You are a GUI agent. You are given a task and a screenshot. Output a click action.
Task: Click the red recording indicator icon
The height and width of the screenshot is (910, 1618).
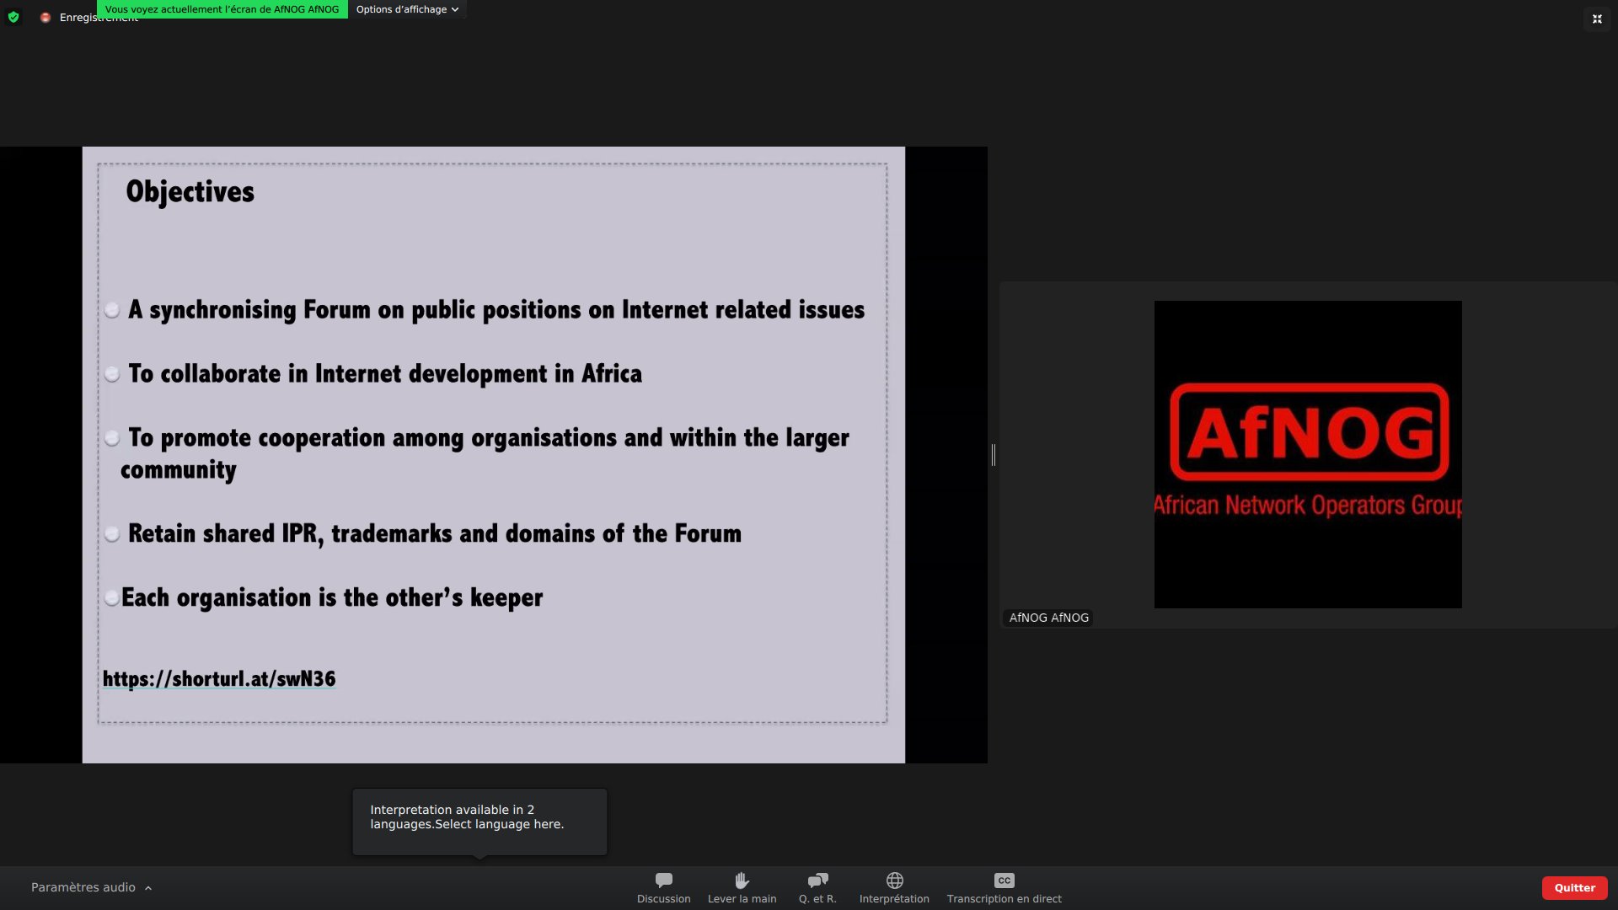[46, 18]
